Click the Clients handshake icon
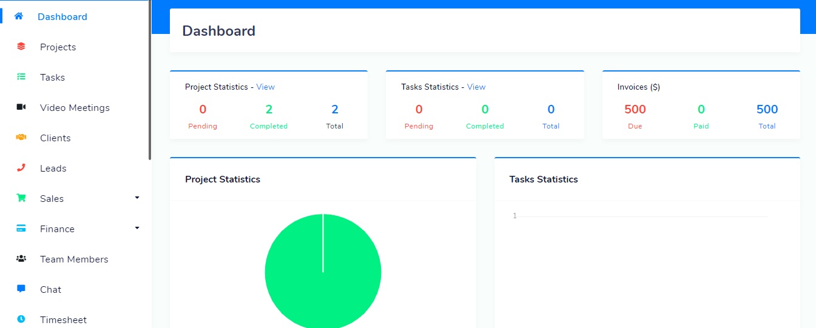Image resolution: width=816 pixels, height=328 pixels. 21,138
